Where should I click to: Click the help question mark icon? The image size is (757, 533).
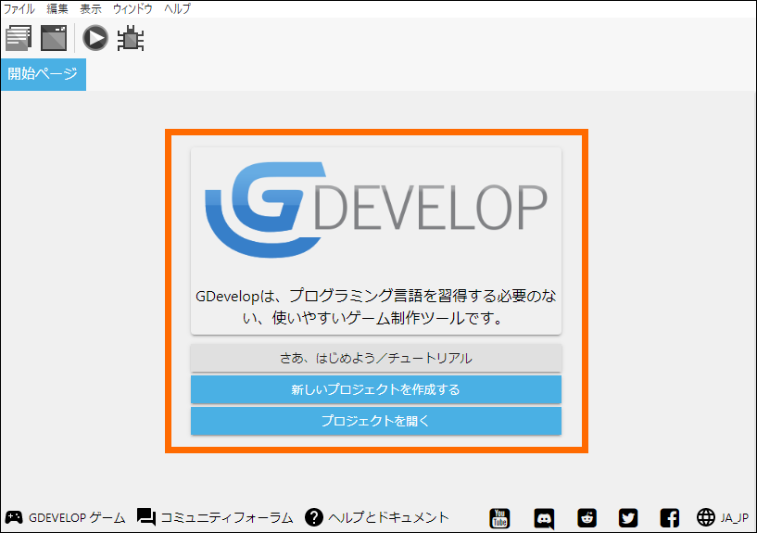tap(314, 517)
